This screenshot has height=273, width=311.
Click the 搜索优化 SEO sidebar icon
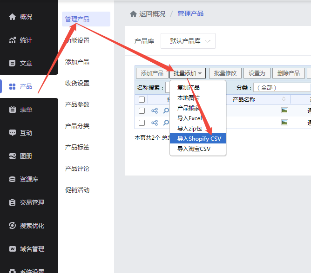point(13,226)
